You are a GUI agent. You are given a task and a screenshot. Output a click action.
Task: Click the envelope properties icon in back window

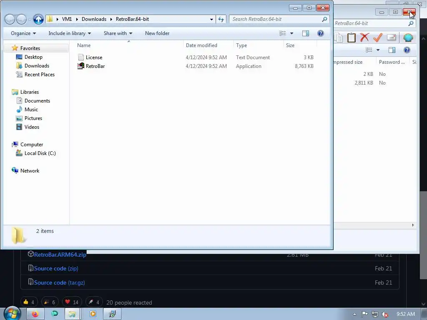(x=391, y=37)
